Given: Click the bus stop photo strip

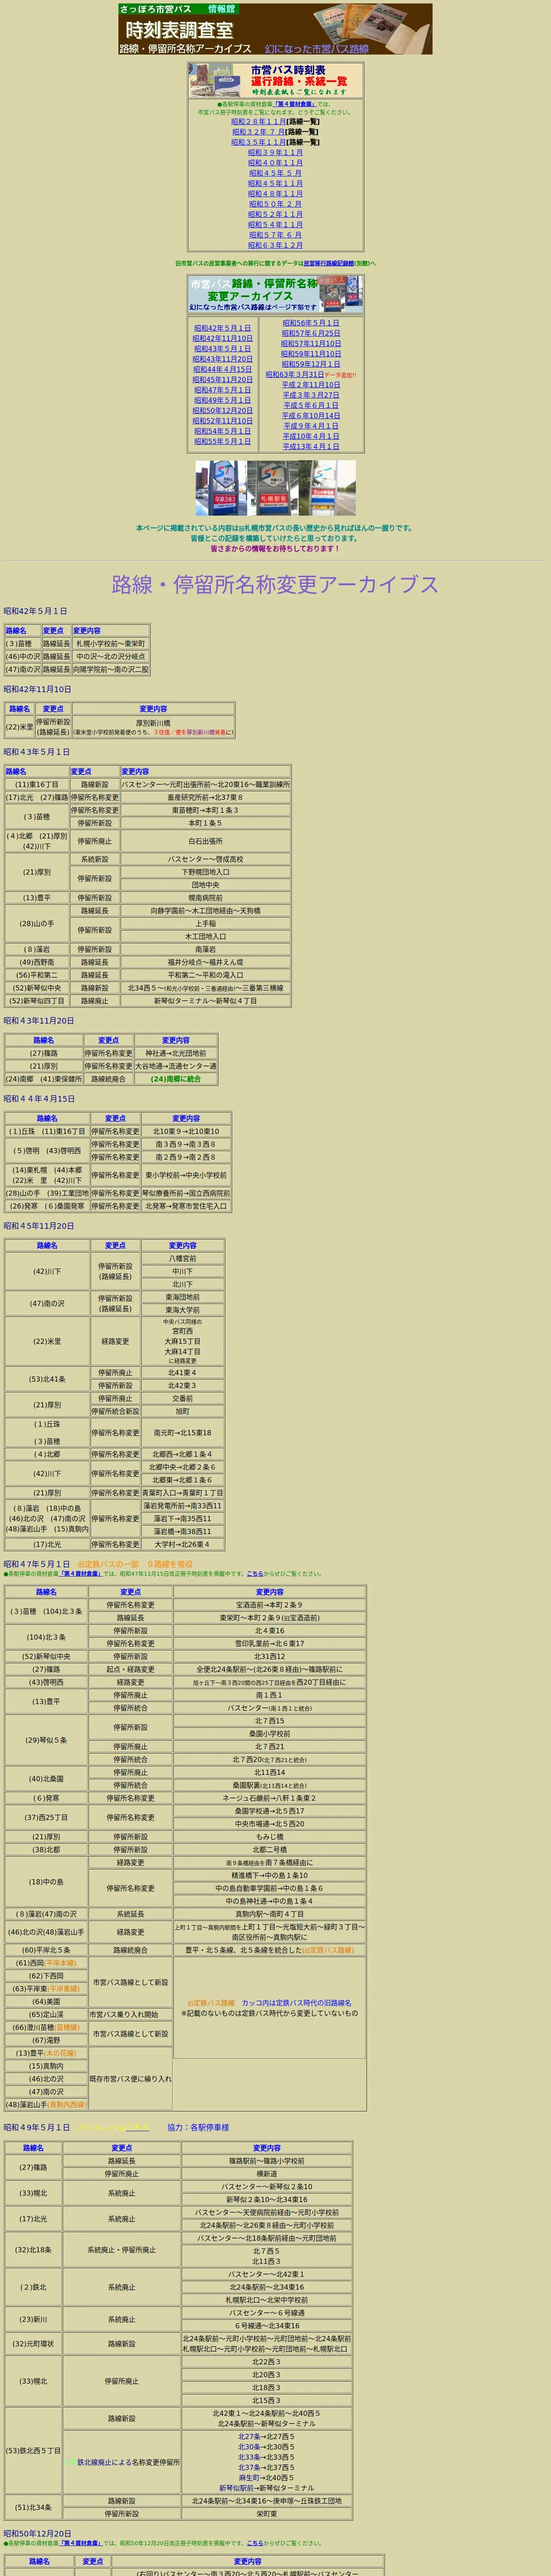Looking at the screenshot, I should (x=275, y=488).
